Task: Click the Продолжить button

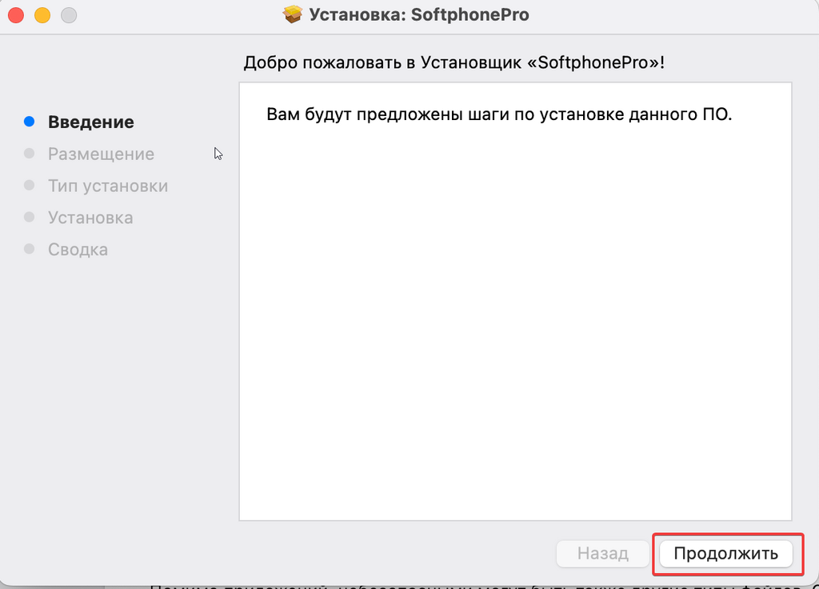Action: pyautogui.click(x=725, y=554)
